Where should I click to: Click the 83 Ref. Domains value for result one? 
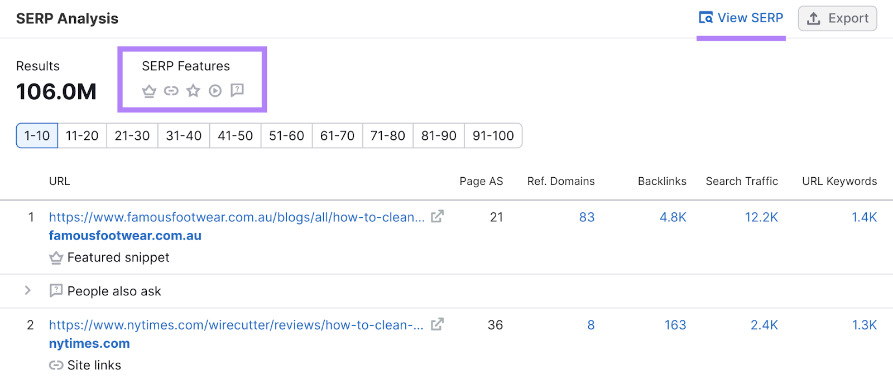coord(587,217)
